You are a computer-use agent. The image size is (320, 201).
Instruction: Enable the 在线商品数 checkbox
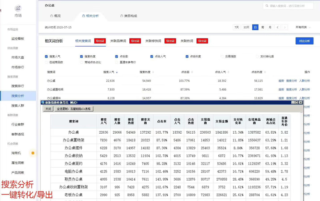click(x=46, y=62)
